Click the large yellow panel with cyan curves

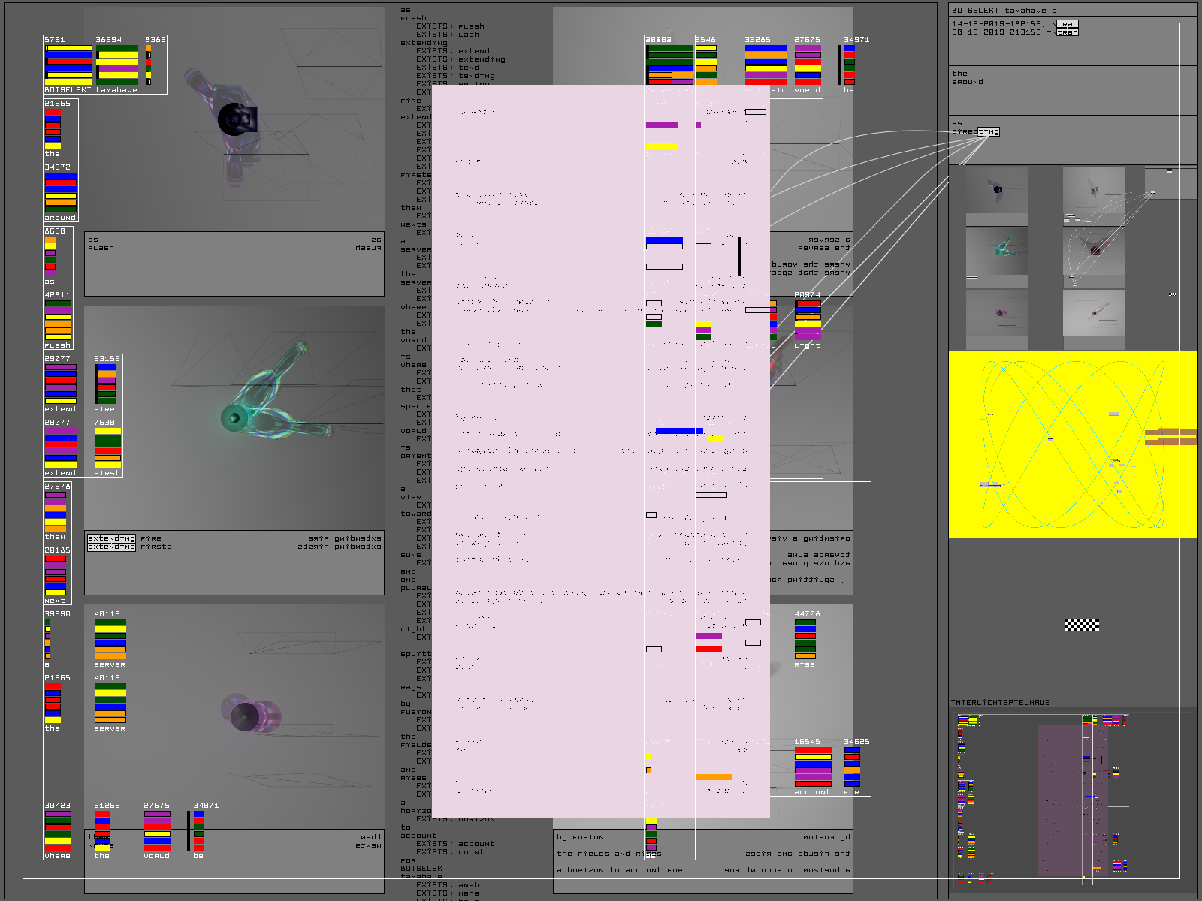(x=1072, y=444)
